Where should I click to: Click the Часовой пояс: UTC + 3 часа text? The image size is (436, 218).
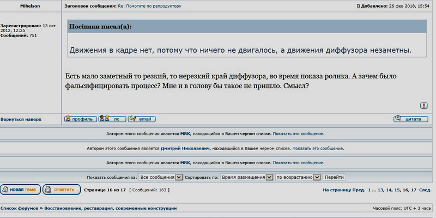click(402, 208)
